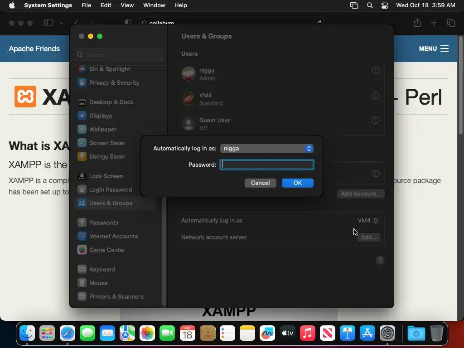This screenshot has width=464, height=348.
Task: Open Launchpad in the Dock
Action: 47,333
